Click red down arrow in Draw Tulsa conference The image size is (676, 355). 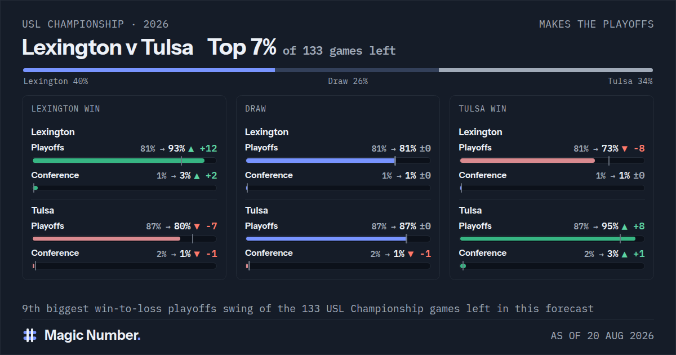[x=410, y=254]
